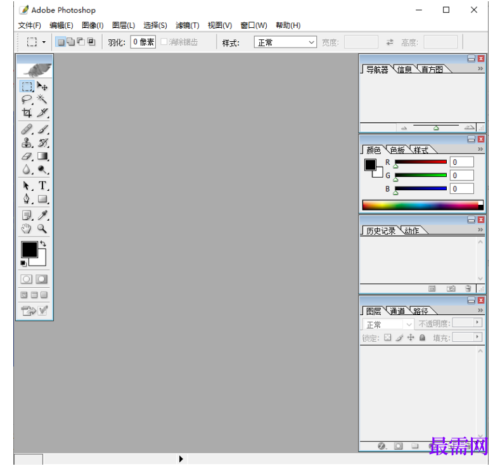Select the Rectangular Marquee tool in toolbox

point(27,86)
